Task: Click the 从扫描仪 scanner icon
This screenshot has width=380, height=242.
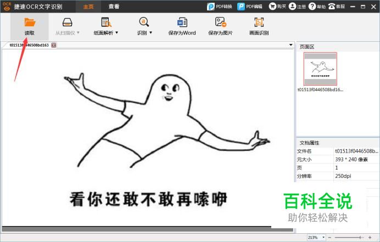Action: pyautogui.click(x=67, y=22)
